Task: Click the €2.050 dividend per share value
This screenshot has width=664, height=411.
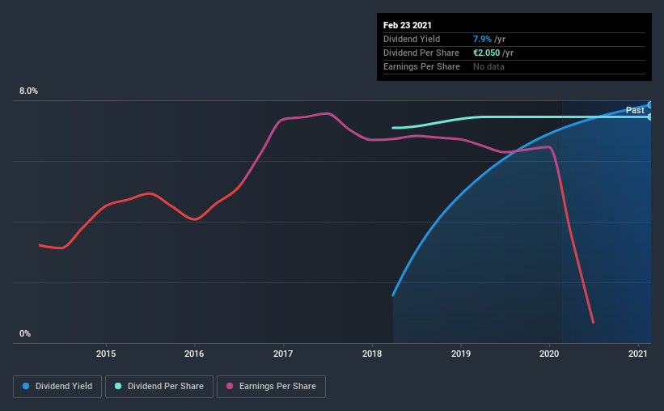Action: click(487, 53)
